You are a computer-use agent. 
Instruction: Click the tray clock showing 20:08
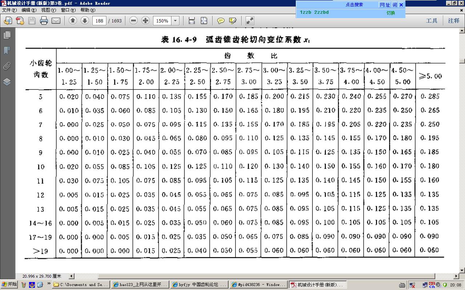tap(456, 285)
